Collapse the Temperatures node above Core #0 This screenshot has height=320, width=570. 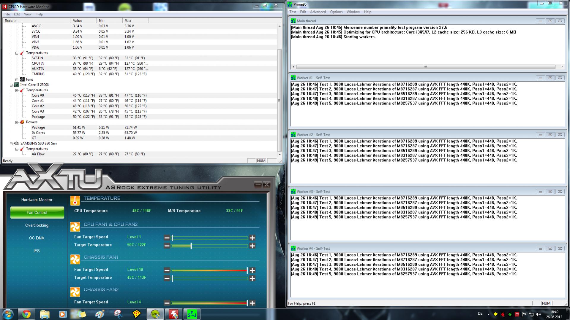(17, 90)
